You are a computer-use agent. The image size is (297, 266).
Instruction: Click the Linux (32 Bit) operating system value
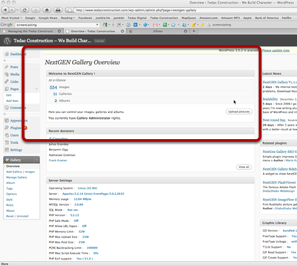[88, 188]
